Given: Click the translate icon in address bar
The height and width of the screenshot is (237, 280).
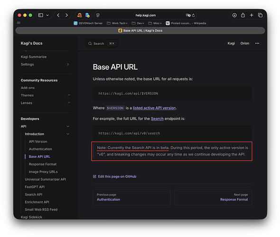Looking at the screenshot, I should click(188, 15).
